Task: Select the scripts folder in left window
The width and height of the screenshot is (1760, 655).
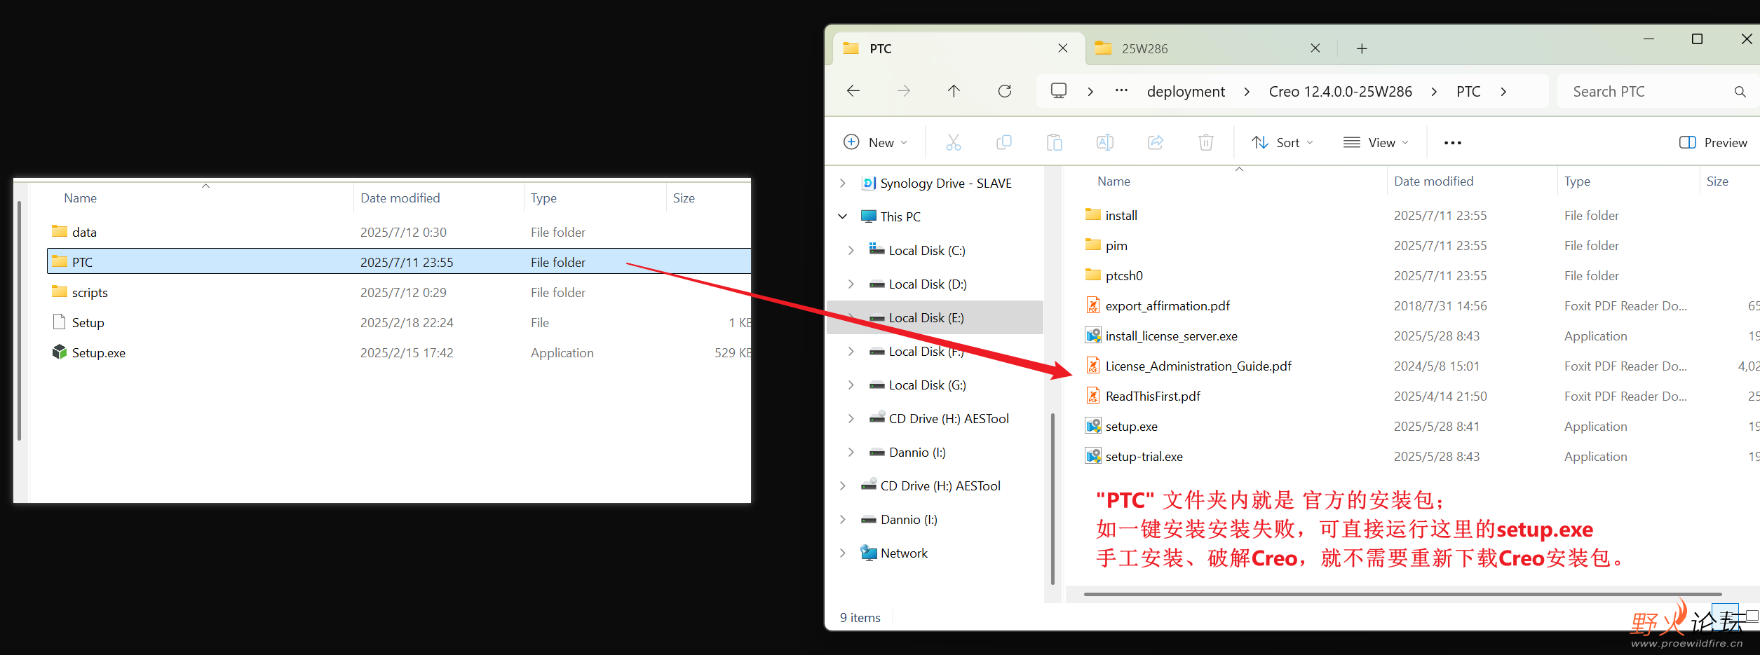Action: coord(90,292)
